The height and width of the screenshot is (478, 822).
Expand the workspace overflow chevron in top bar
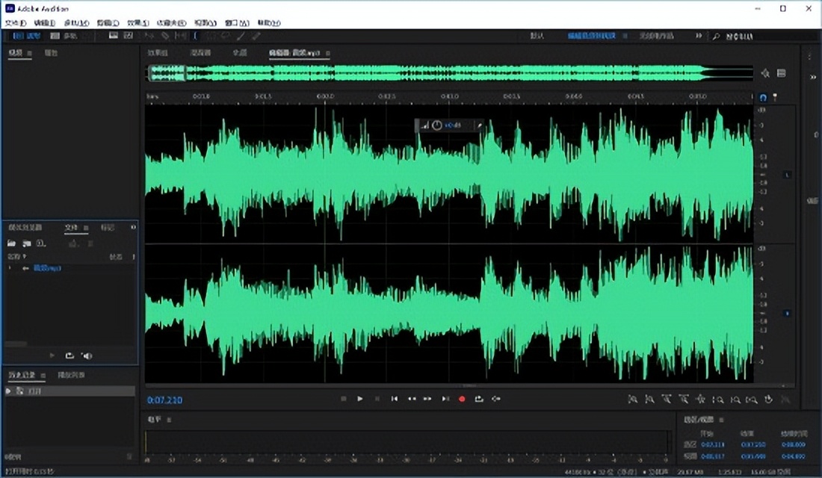[x=699, y=35]
